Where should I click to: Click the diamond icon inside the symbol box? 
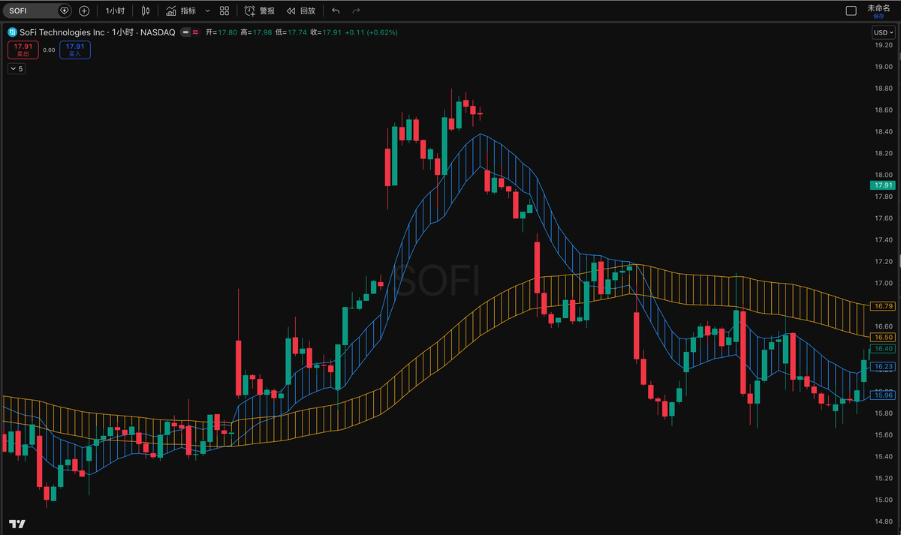[64, 11]
